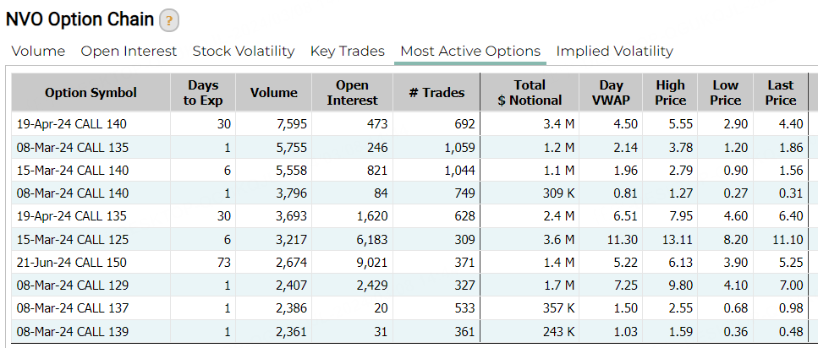The width and height of the screenshot is (818, 348).
Task: Switch to Stock Volatility tab
Action: click(244, 51)
